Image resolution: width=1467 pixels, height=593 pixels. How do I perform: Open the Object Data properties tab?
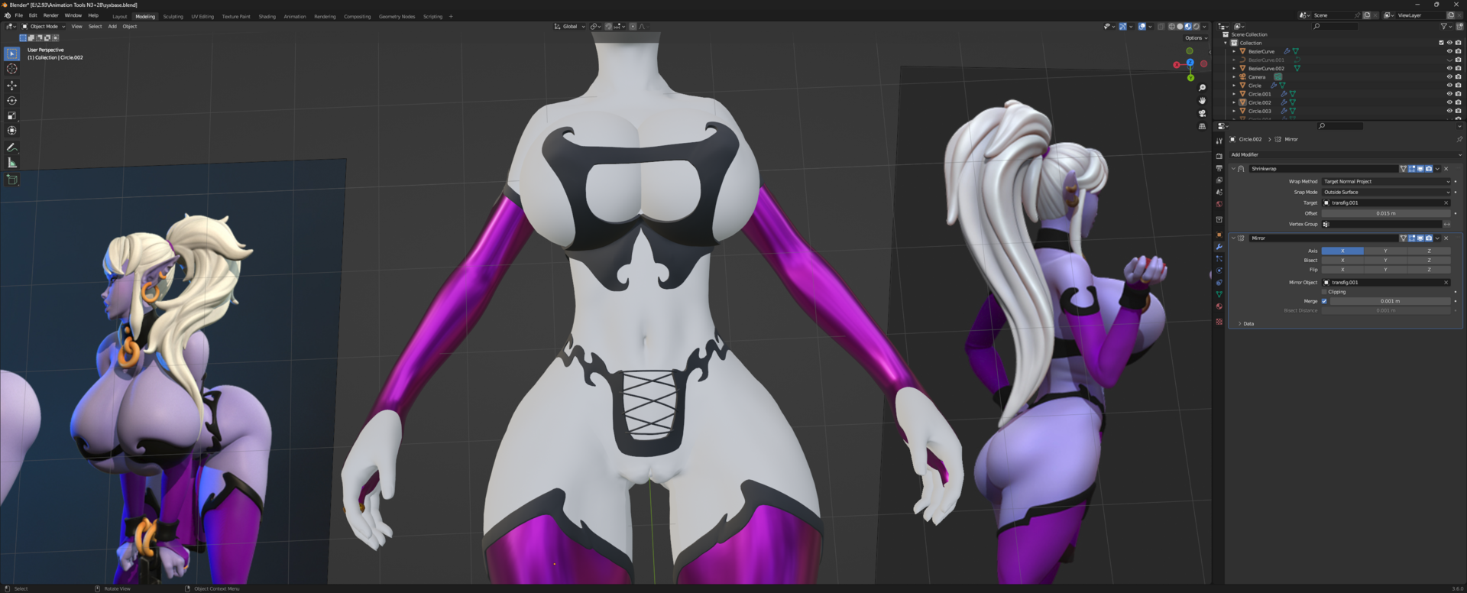(1219, 294)
